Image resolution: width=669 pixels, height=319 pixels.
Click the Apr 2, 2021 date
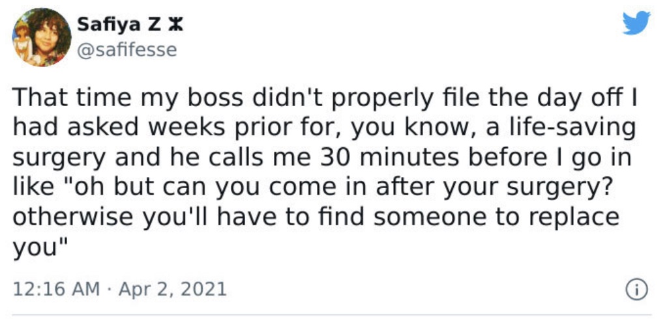(172, 290)
